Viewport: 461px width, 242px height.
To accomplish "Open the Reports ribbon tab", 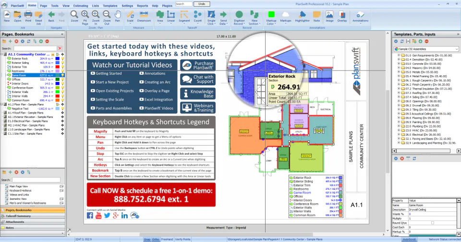I will point(142,6).
